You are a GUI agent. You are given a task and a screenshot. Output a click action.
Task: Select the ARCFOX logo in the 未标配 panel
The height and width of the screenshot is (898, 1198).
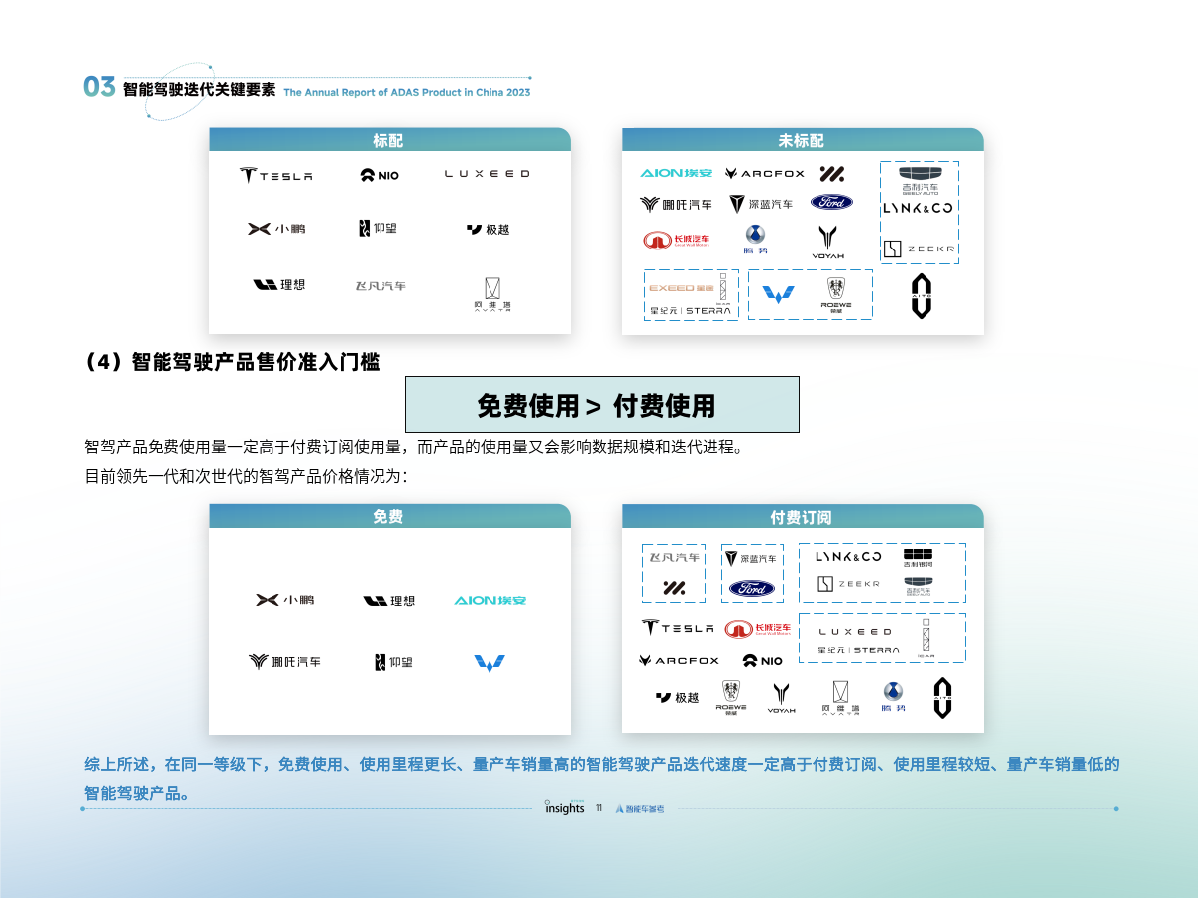click(x=764, y=174)
